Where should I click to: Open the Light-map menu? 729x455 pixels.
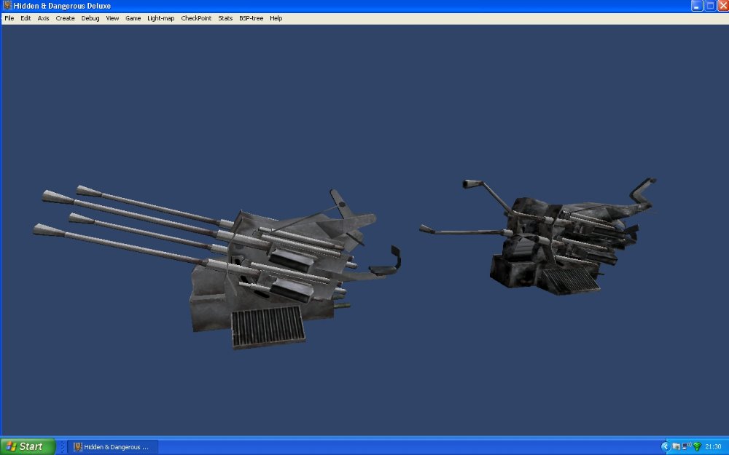click(x=160, y=18)
